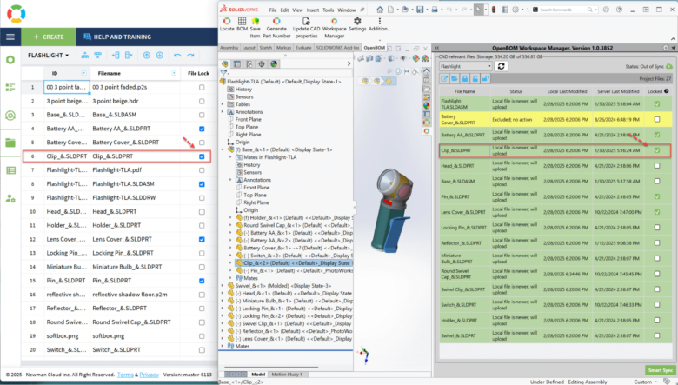Toggle File Lock for Pin_&.SLDPRT row

(202, 281)
